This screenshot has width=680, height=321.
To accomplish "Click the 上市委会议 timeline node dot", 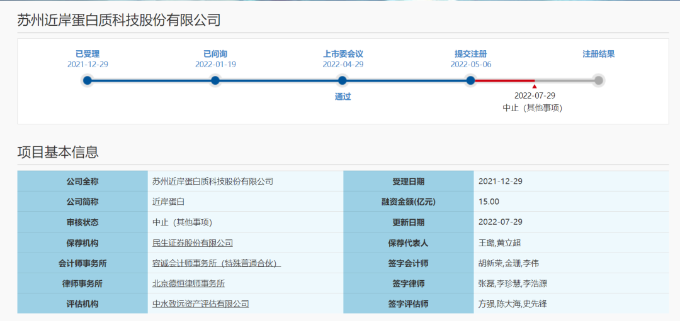I will point(343,80).
